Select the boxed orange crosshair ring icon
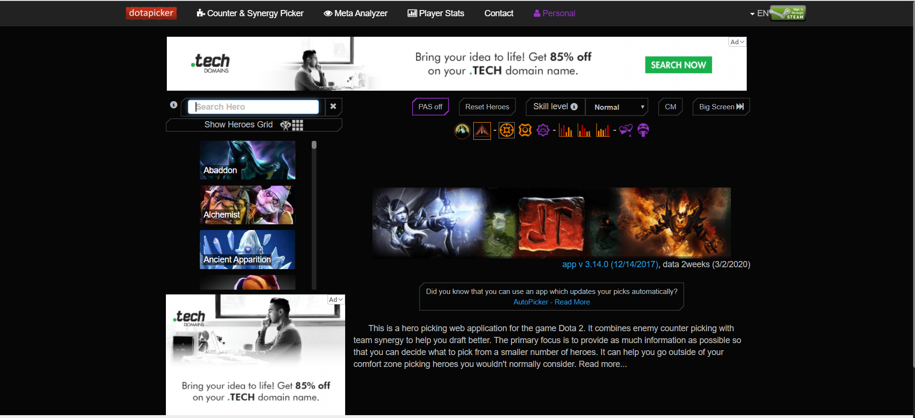 click(x=507, y=130)
